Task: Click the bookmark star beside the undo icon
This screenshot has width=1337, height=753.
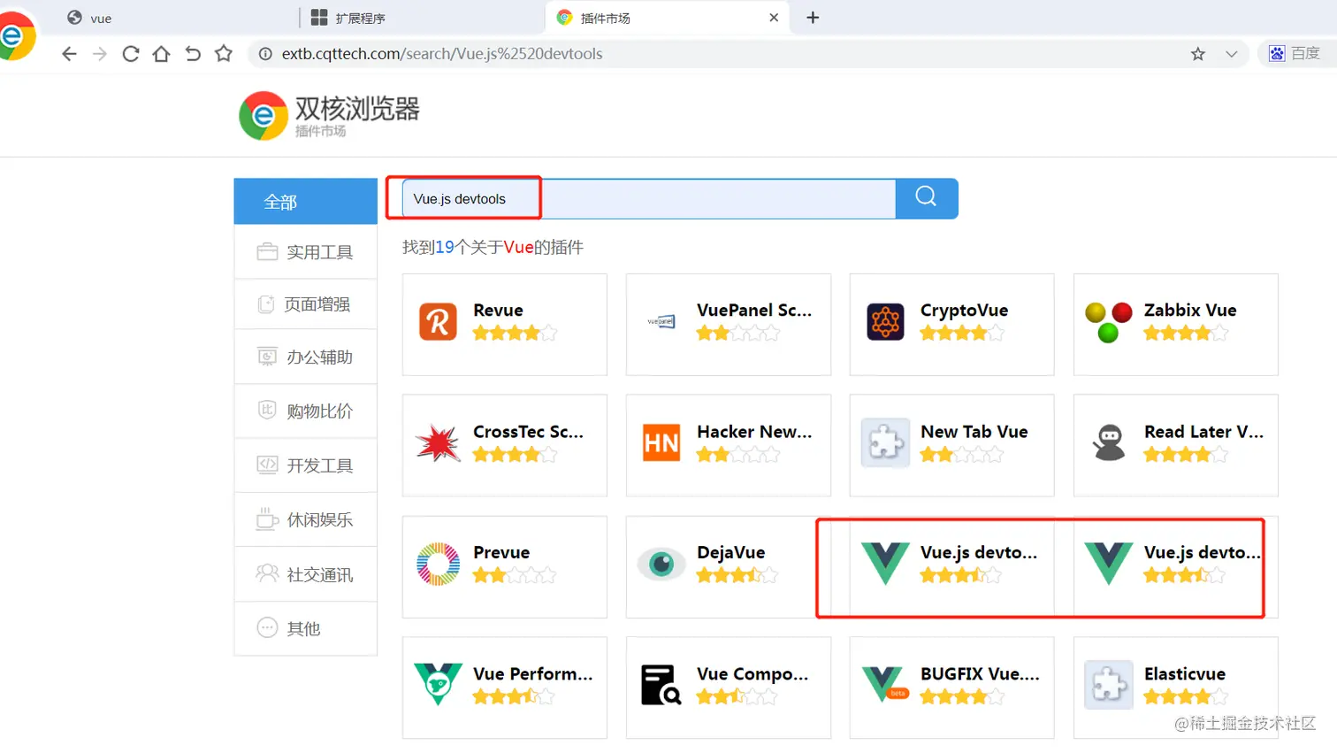Action: (x=224, y=54)
